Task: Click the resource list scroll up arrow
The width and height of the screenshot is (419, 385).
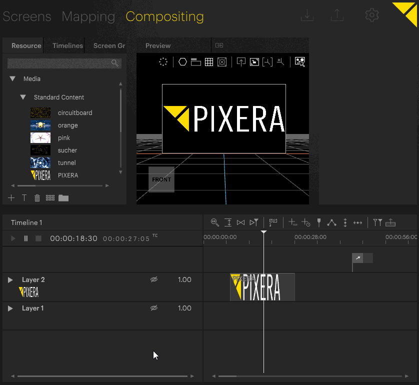Action: tap(120, 83)
